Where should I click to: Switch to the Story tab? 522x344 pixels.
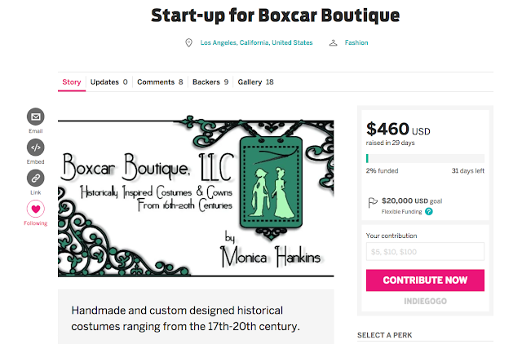click(72, 82)
